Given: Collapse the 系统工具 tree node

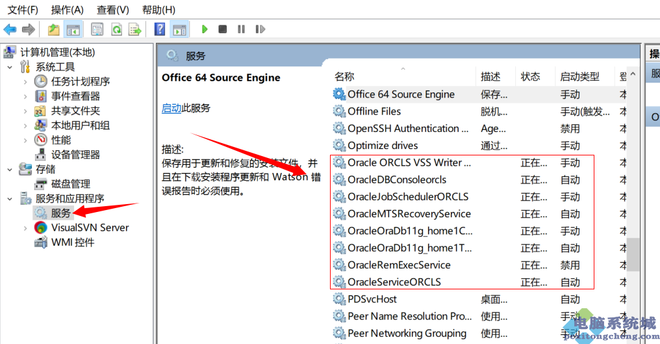Looking at the screenshot, I should [10, 67].
